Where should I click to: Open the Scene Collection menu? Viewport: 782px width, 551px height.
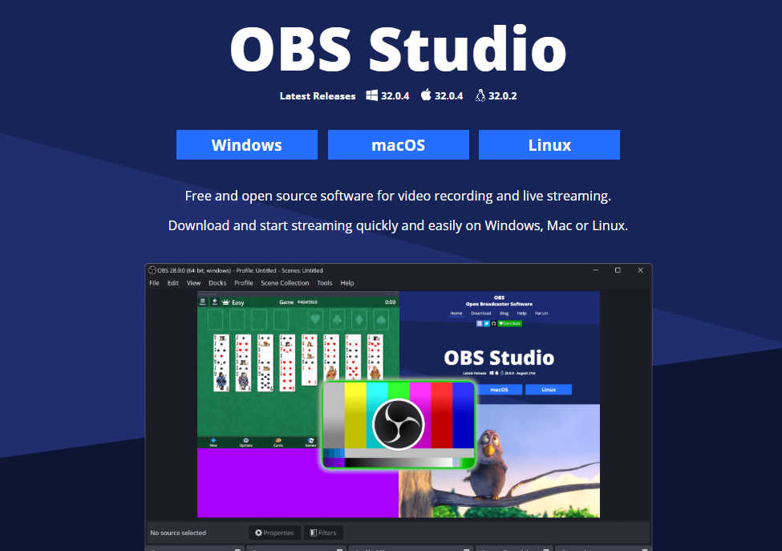[x=285, y=282]
